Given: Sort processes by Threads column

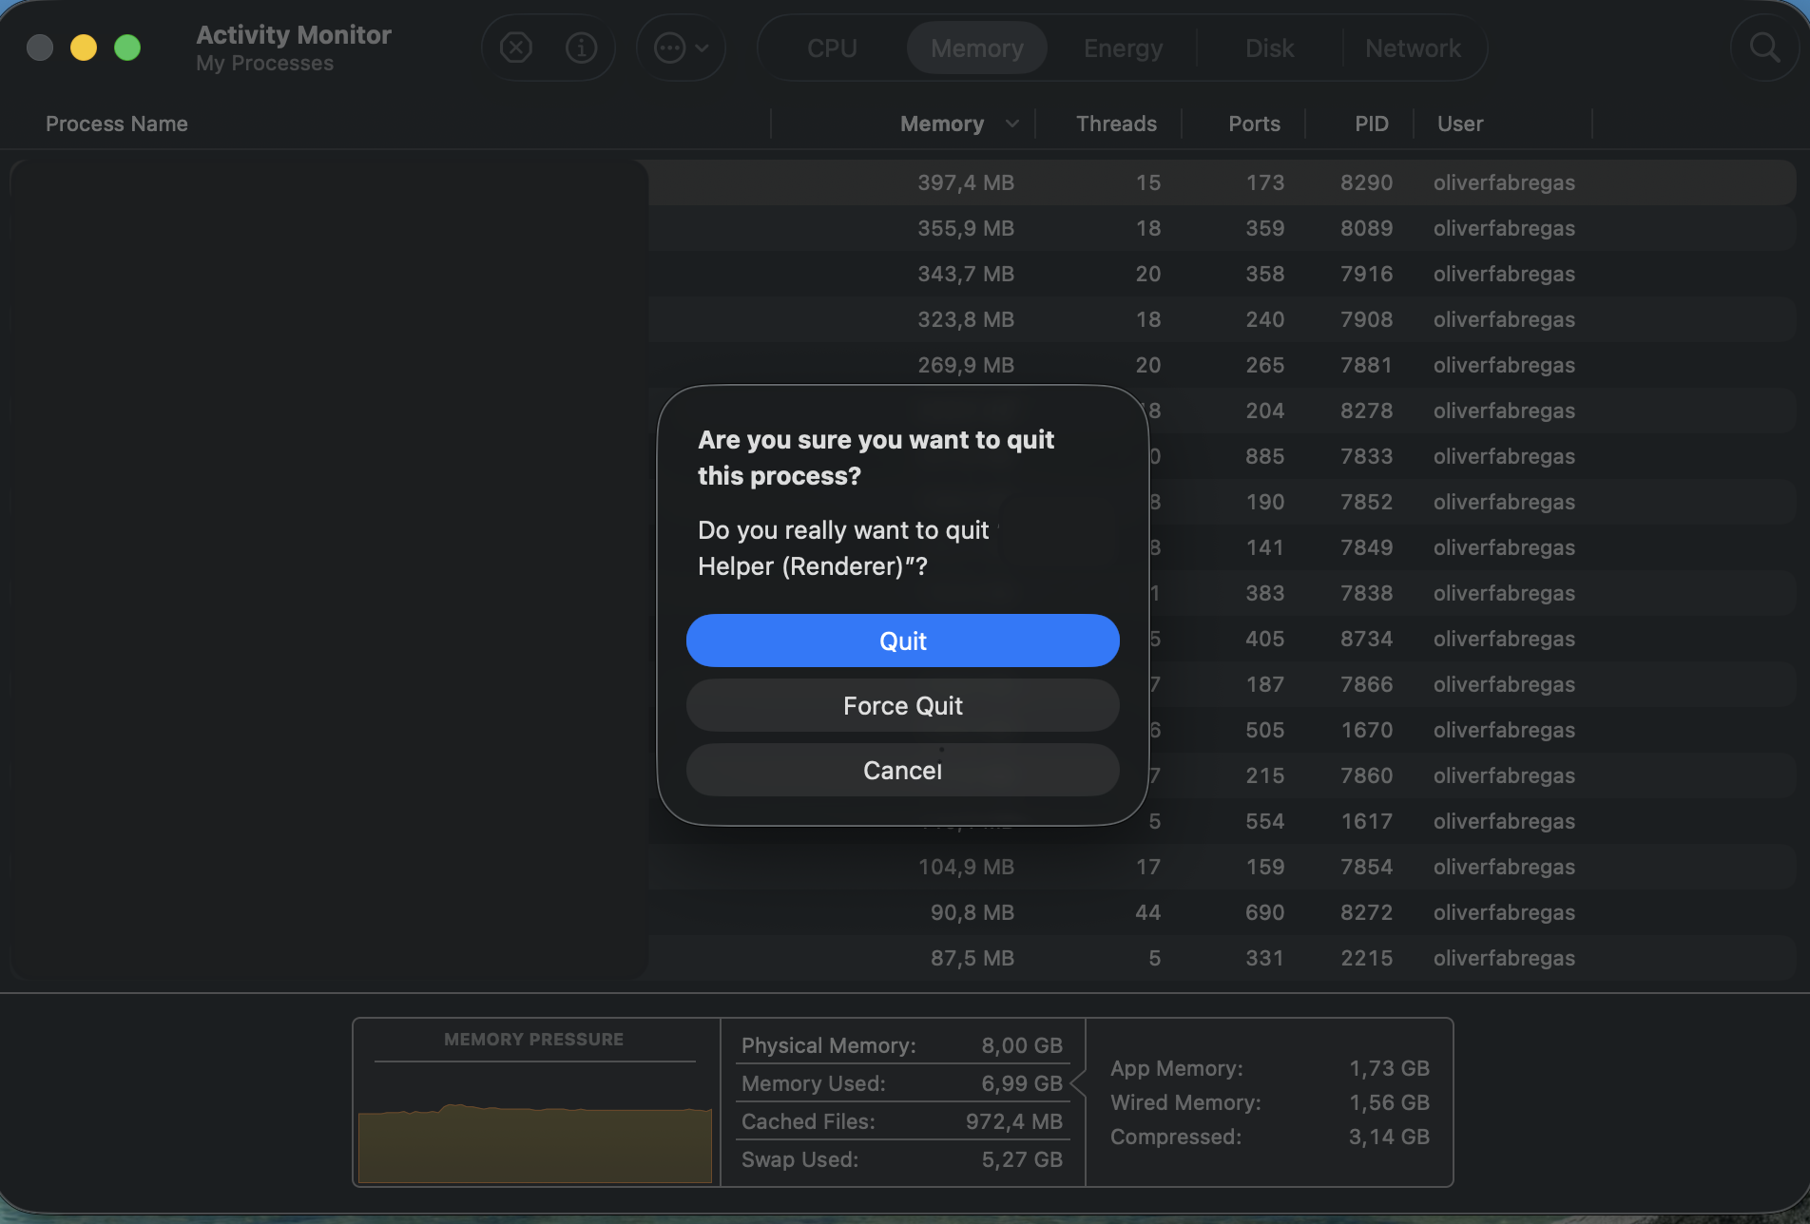Looking at the screenshot, I should pyautogui.click(x=1115, y=124).
